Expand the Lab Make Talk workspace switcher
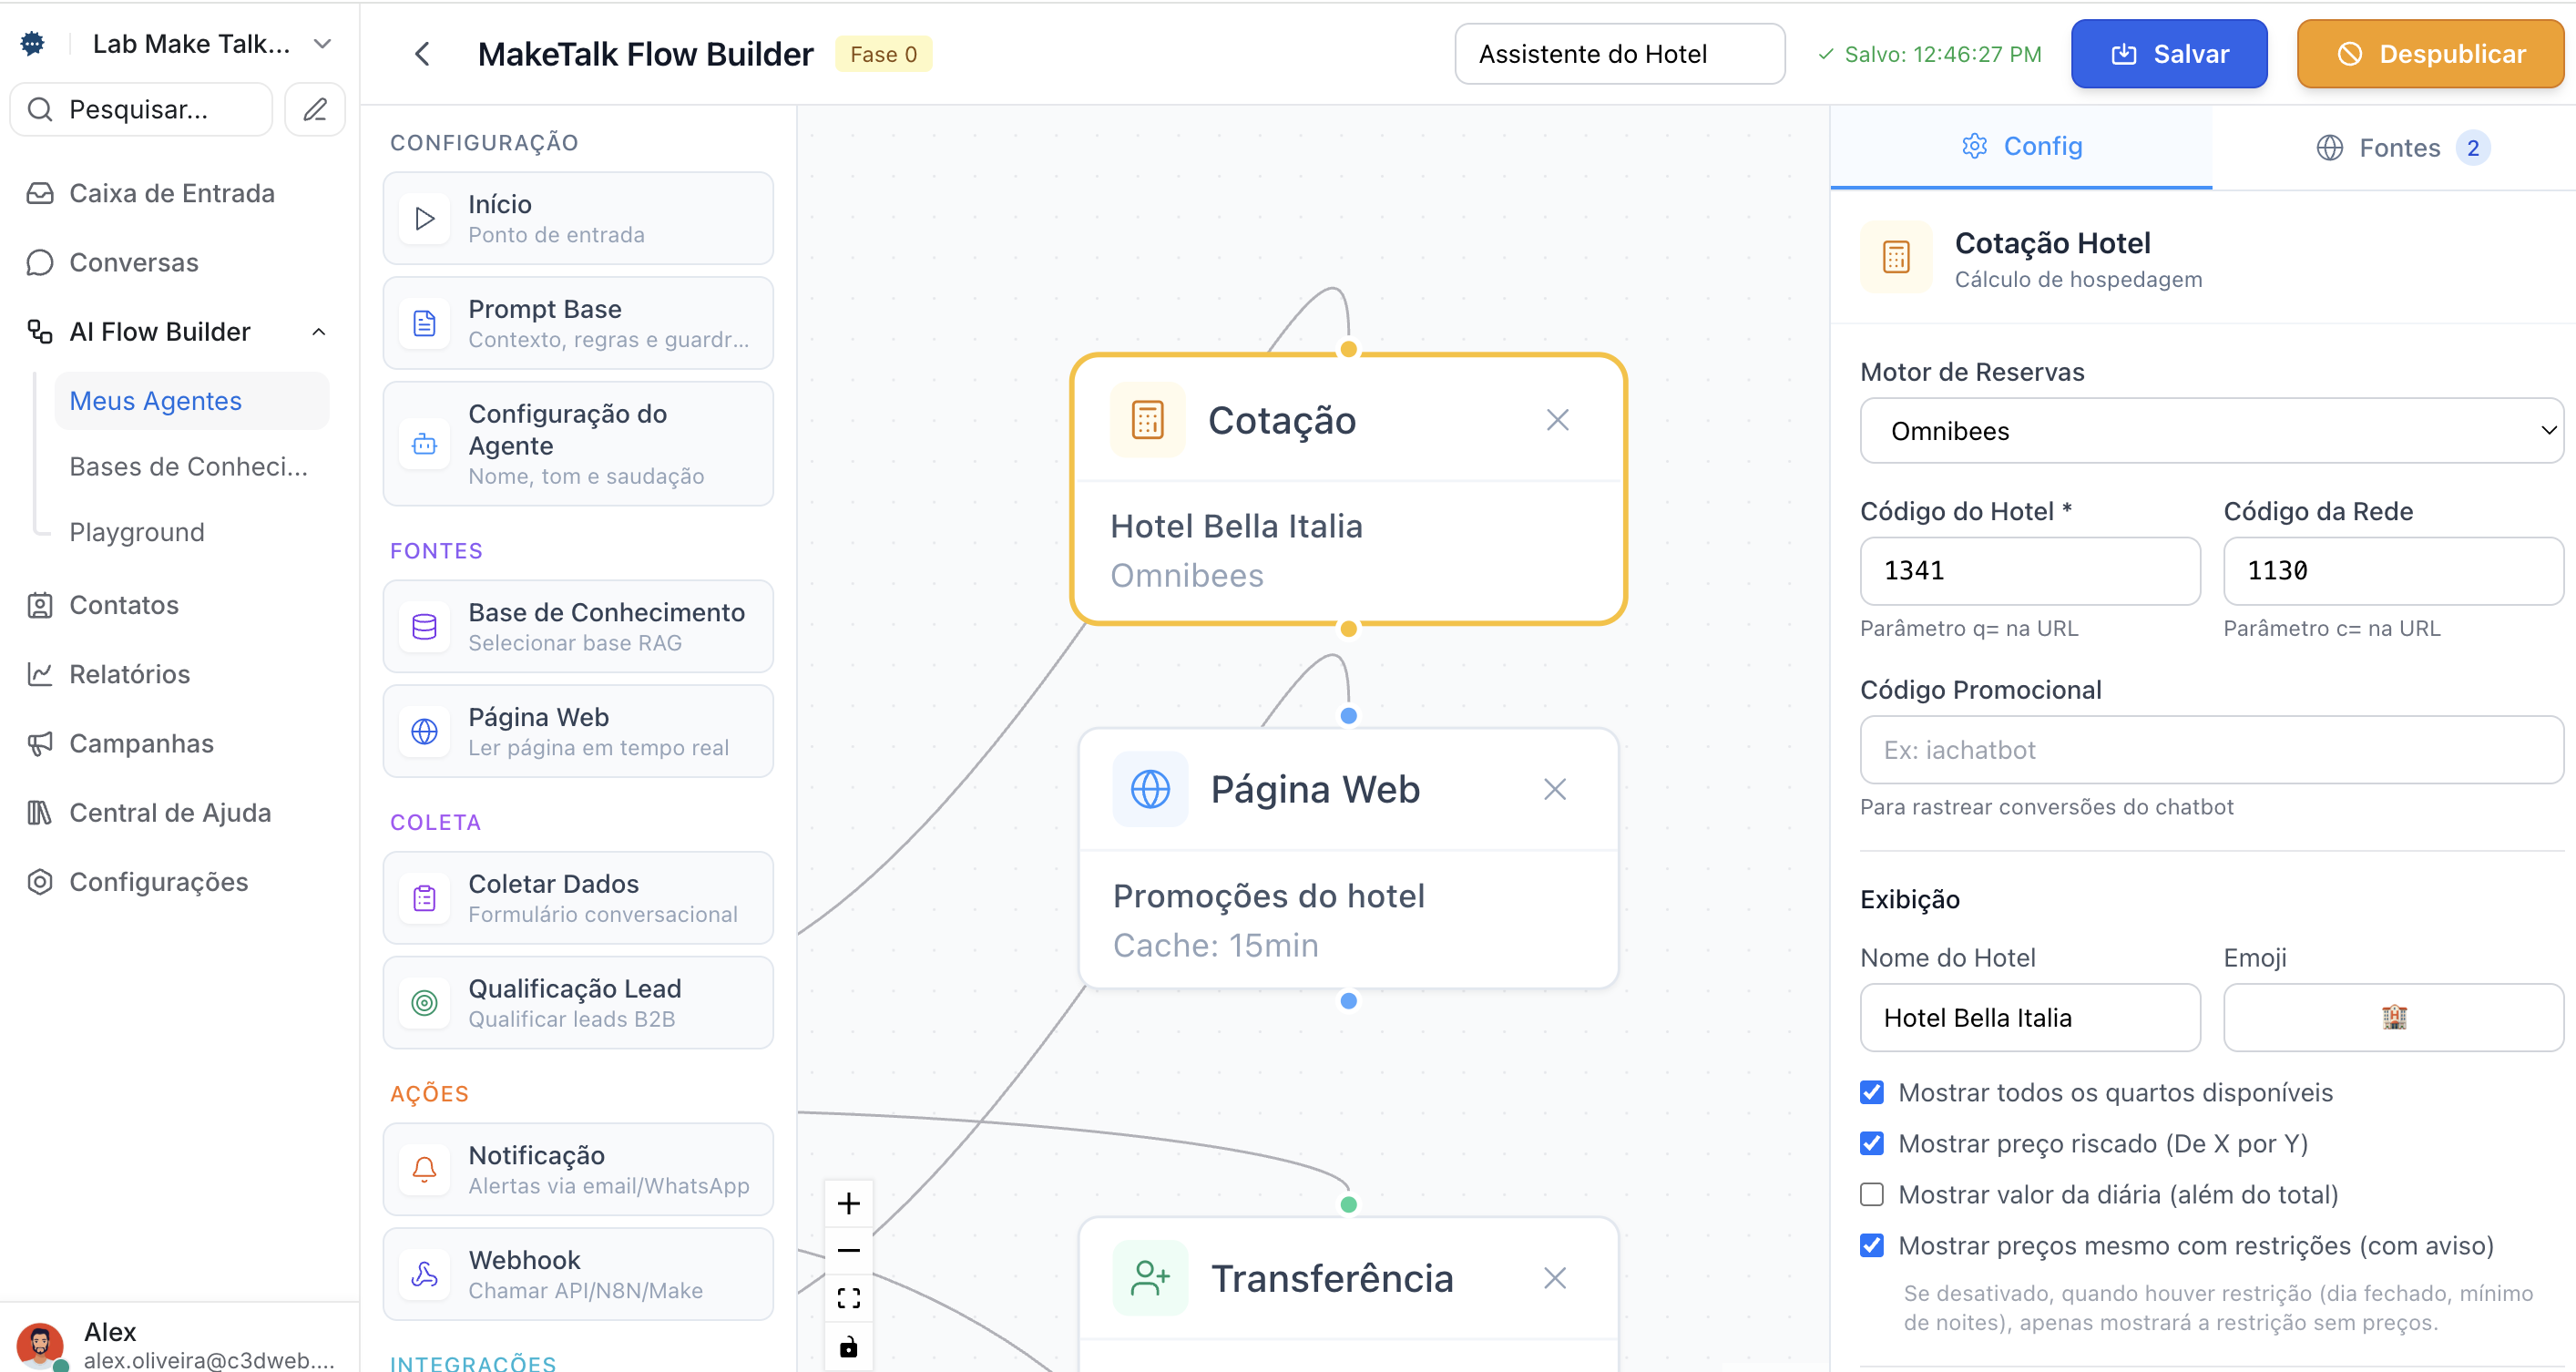Image resolution: width=2576 pixels, height=1372 pixels. coord(322,44)
